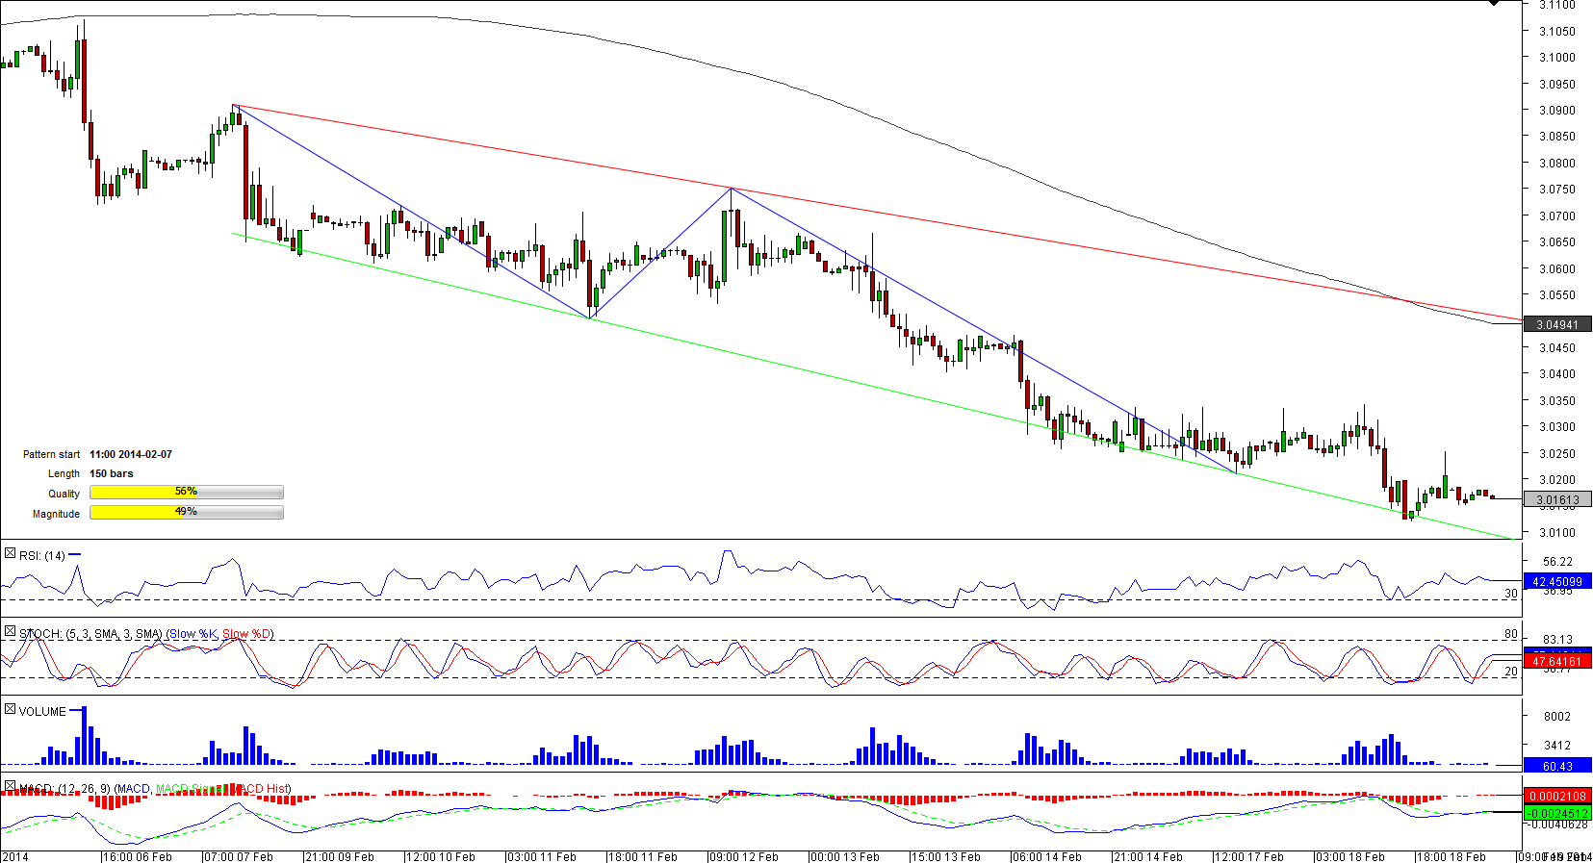Click the MACD panel close box
Screen dimensions: 1593x863
click(10, 787)
